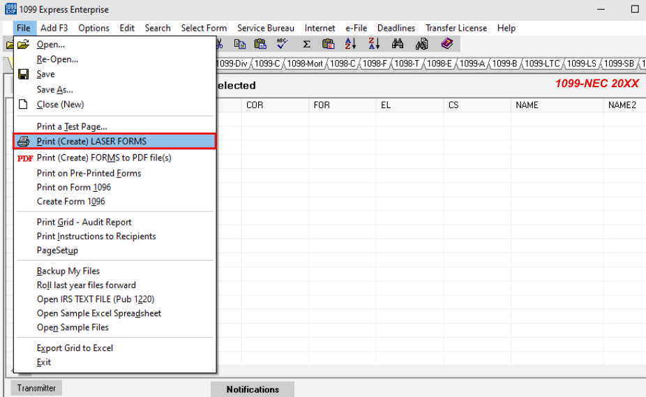Screen dimensions: 646x397
Task: Open the Add F3 menu
Action: 54,28
